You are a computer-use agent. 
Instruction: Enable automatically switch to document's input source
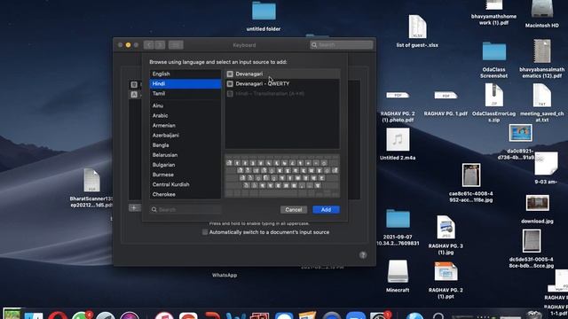tap(205, 232)
